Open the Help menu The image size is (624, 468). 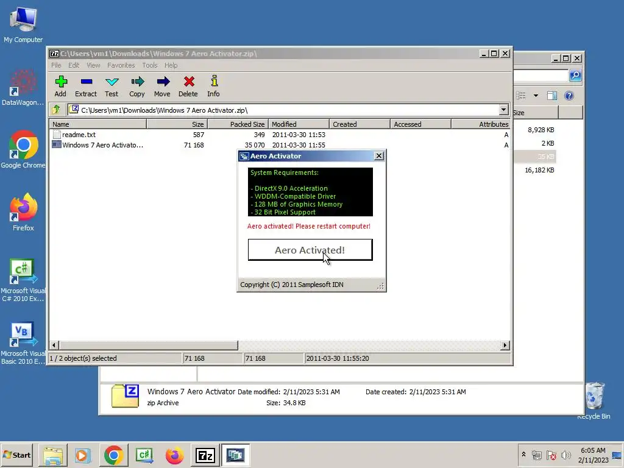pos(171,65)
